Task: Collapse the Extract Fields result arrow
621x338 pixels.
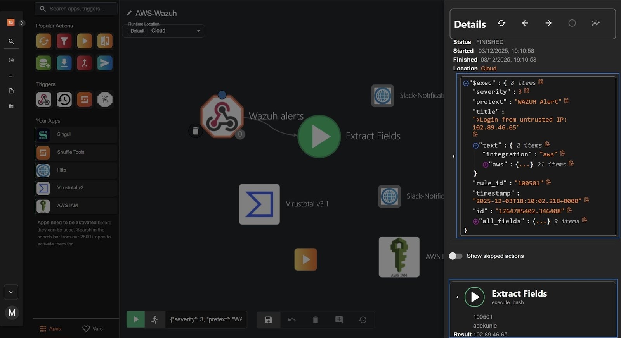Action: 458,297
